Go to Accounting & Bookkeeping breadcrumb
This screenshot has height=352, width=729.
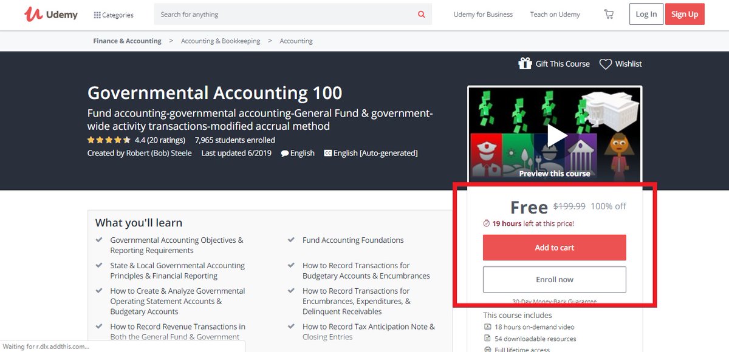click(221, 41)
